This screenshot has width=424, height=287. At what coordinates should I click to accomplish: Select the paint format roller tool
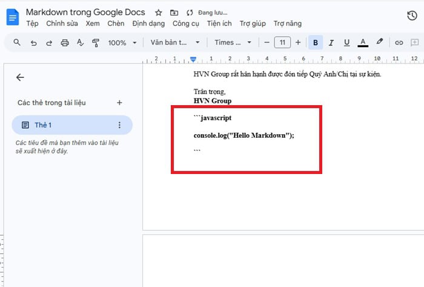click(95, 43)
